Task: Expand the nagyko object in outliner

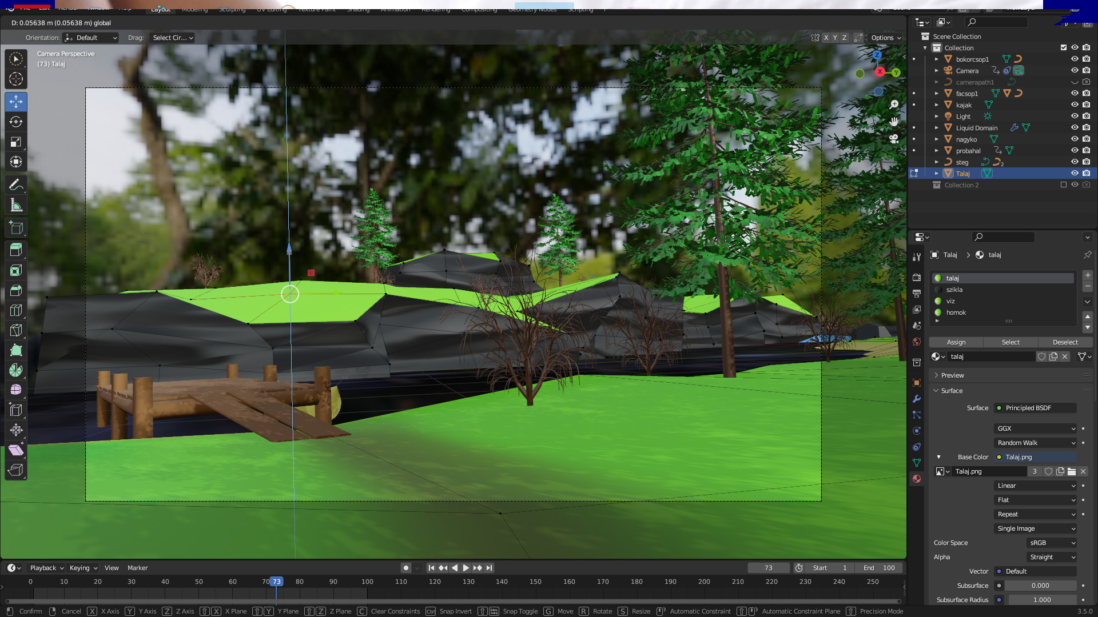Action: (937, 139)
